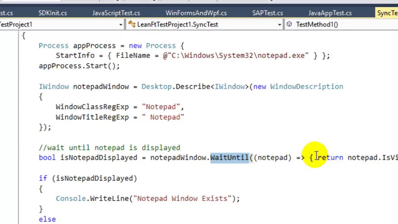This screenshot has width=398, height=224.
Task: Click the bool keyword
Action: (47, 157)
